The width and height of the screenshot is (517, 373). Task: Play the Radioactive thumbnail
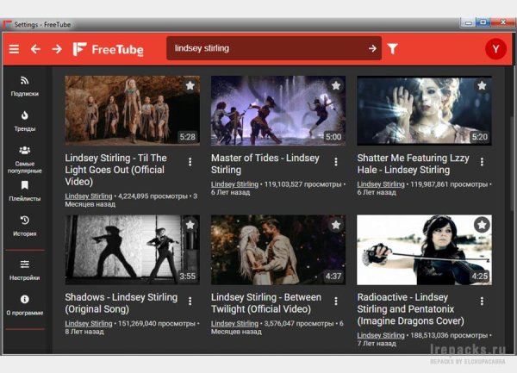coord(424,250)
